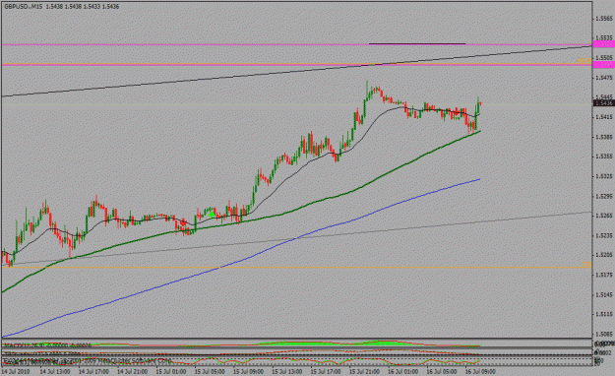
Task: Click the 14 Jul 21:00 time label
Action: click(x=132, y=371)
